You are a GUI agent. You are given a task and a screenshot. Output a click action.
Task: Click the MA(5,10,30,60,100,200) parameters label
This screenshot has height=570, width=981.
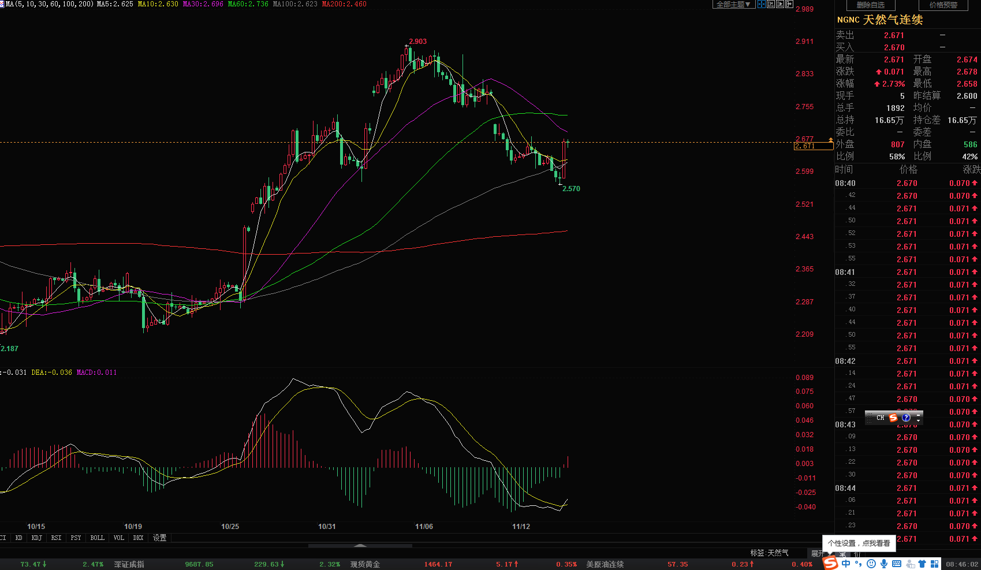coord(50,4)
